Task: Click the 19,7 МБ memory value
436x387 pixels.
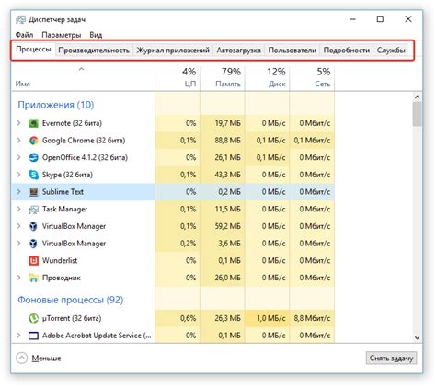Action: (227, 123)
